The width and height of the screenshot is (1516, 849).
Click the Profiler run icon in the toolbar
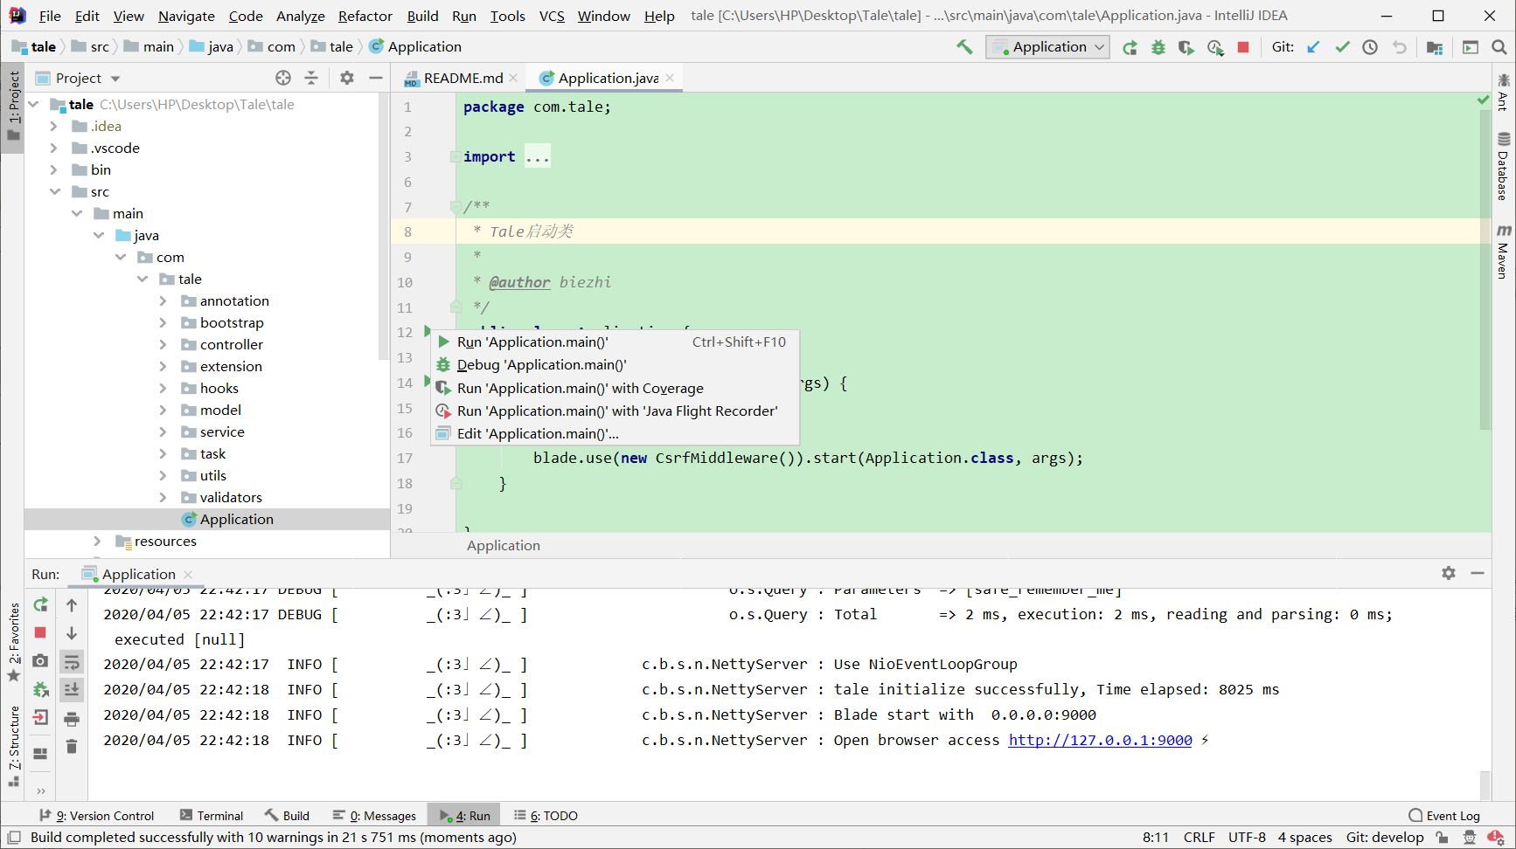(x=1215, y=47)
